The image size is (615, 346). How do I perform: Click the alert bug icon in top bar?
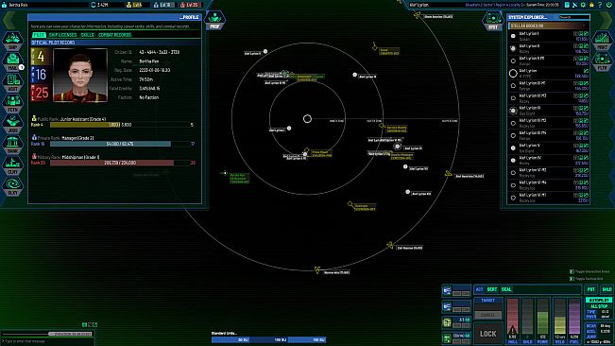(x=591, y=5)
